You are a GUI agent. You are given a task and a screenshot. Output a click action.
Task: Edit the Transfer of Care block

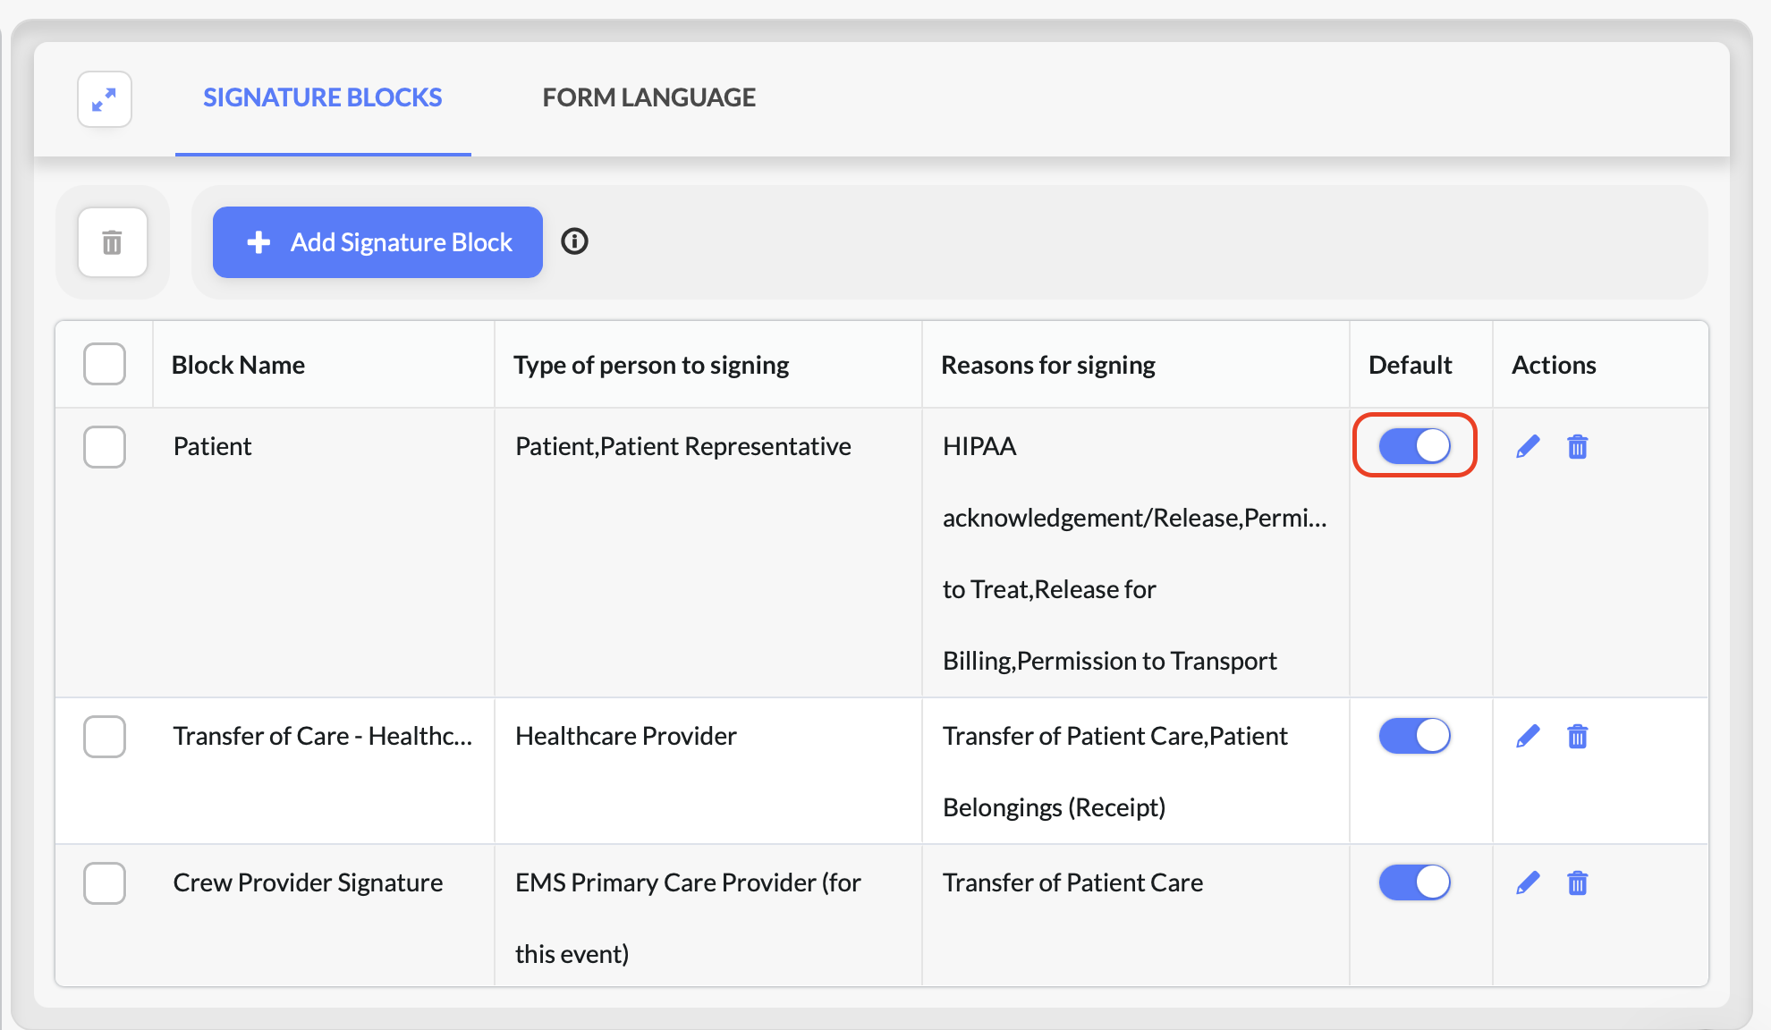(x=1528, y=736)
